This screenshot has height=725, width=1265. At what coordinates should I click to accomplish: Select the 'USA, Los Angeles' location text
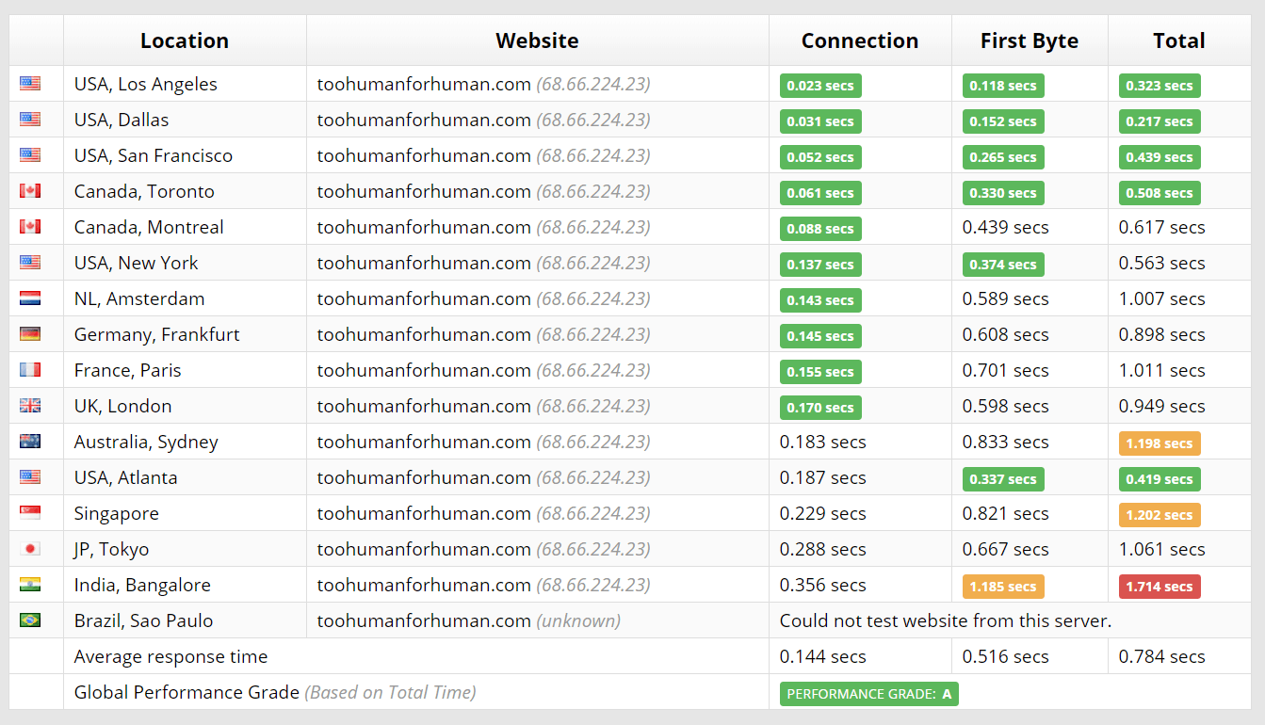(146, 84)
